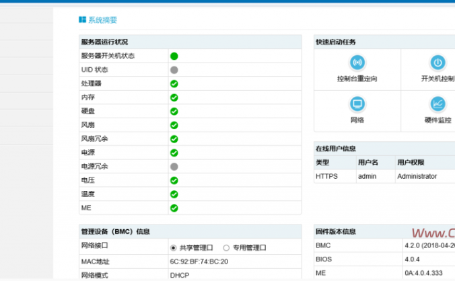Open the 硬件监控 hardware monitor icon
This screenshot has height=281, width=455.
pyautogui.click(x=438, y=104)
